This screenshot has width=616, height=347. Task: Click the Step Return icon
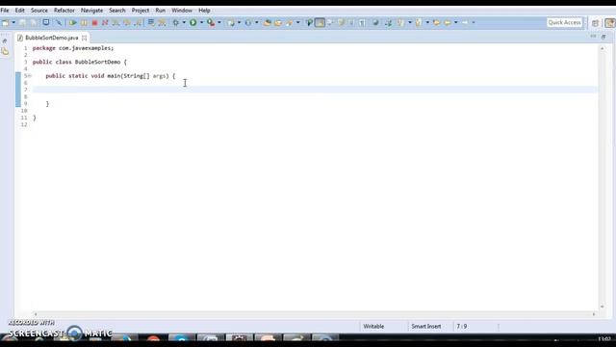(x=138, y=23)
